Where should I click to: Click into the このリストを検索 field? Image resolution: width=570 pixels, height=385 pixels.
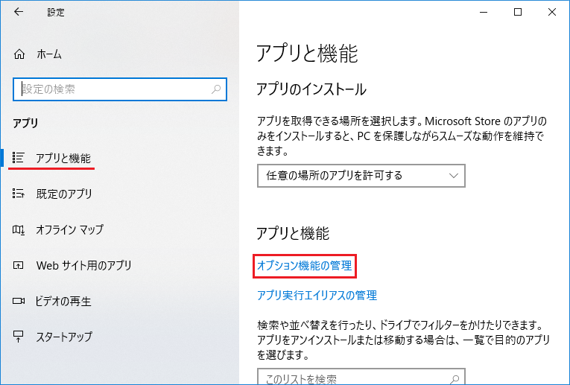tap(350, 378)
